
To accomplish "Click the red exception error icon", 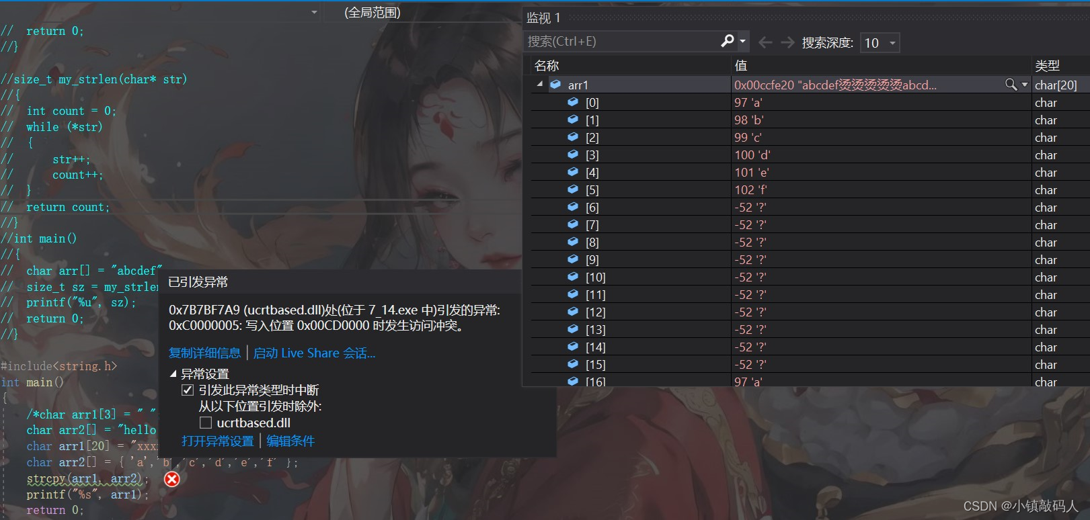I will 172,479.
